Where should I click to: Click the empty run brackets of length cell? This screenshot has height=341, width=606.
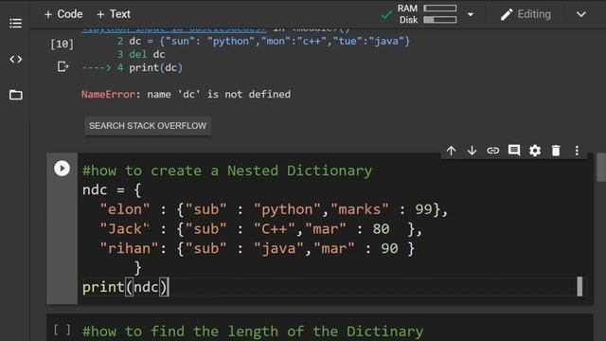(62, 330)
